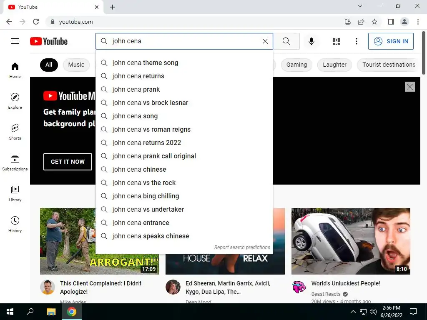Open Chrome profile avatar

404,22
